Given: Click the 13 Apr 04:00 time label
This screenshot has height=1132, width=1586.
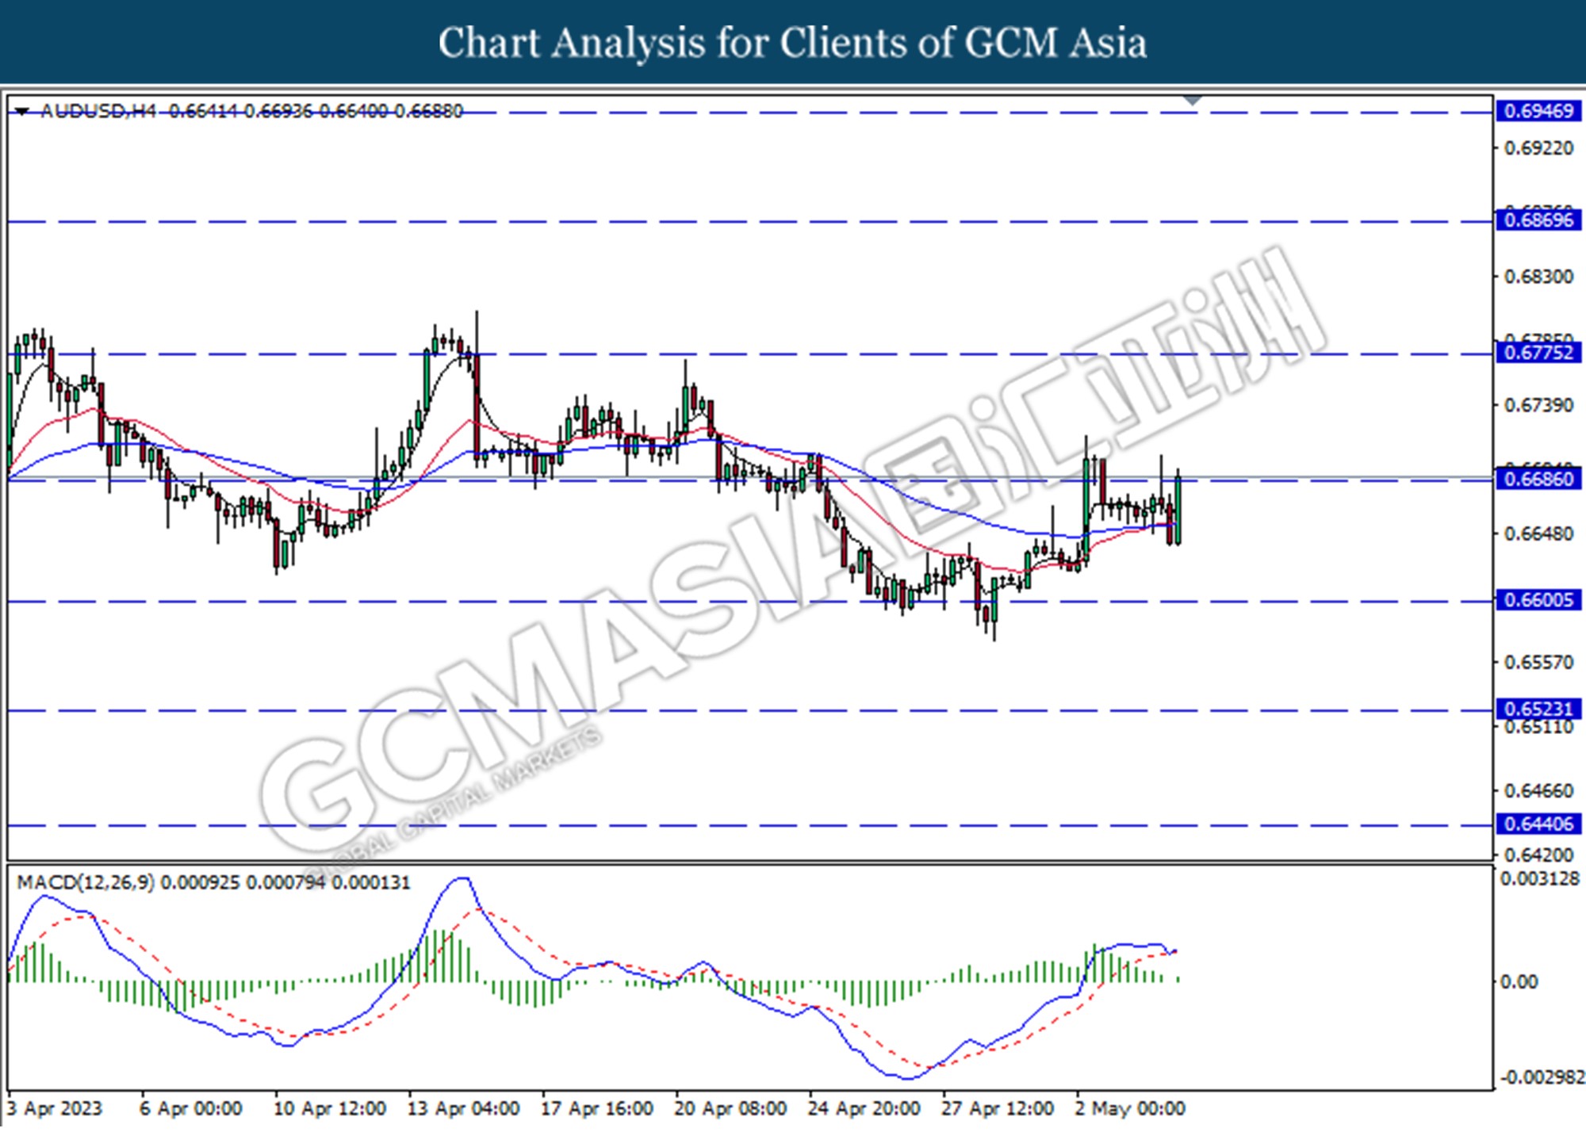Looking at the screenshot, I should click(x=463, y=1108).
